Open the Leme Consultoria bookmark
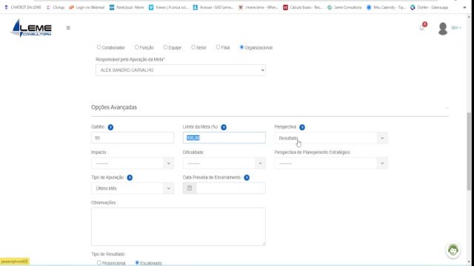This screenshot has width=474, height=266. tap(344, 7)
